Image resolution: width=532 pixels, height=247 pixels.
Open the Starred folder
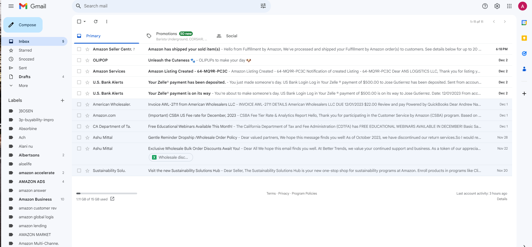pyautogui.click(x=34, y=50)
